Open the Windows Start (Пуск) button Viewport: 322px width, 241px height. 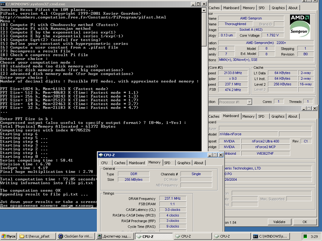pyautogui.click(x=8, y=236)
